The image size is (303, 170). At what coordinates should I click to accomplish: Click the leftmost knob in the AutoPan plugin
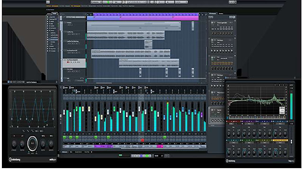coord(14,144)
